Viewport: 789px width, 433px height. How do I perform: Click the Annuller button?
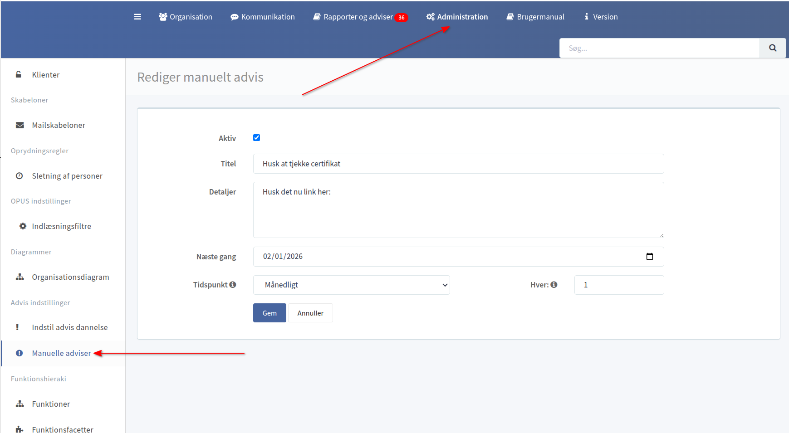click(310, 313)
